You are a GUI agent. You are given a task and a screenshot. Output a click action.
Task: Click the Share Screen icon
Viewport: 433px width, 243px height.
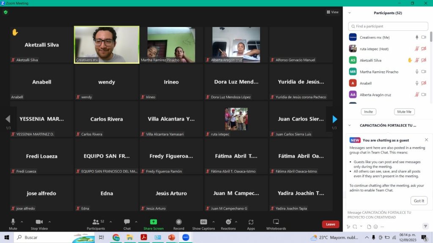click(153, 222)
